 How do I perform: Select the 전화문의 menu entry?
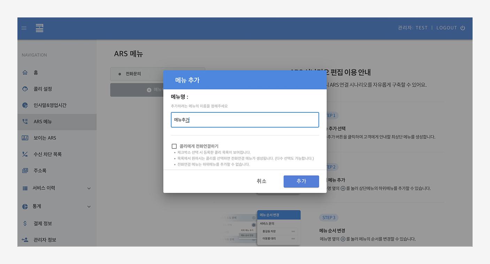pyautogui.click(x=133, y=74)
